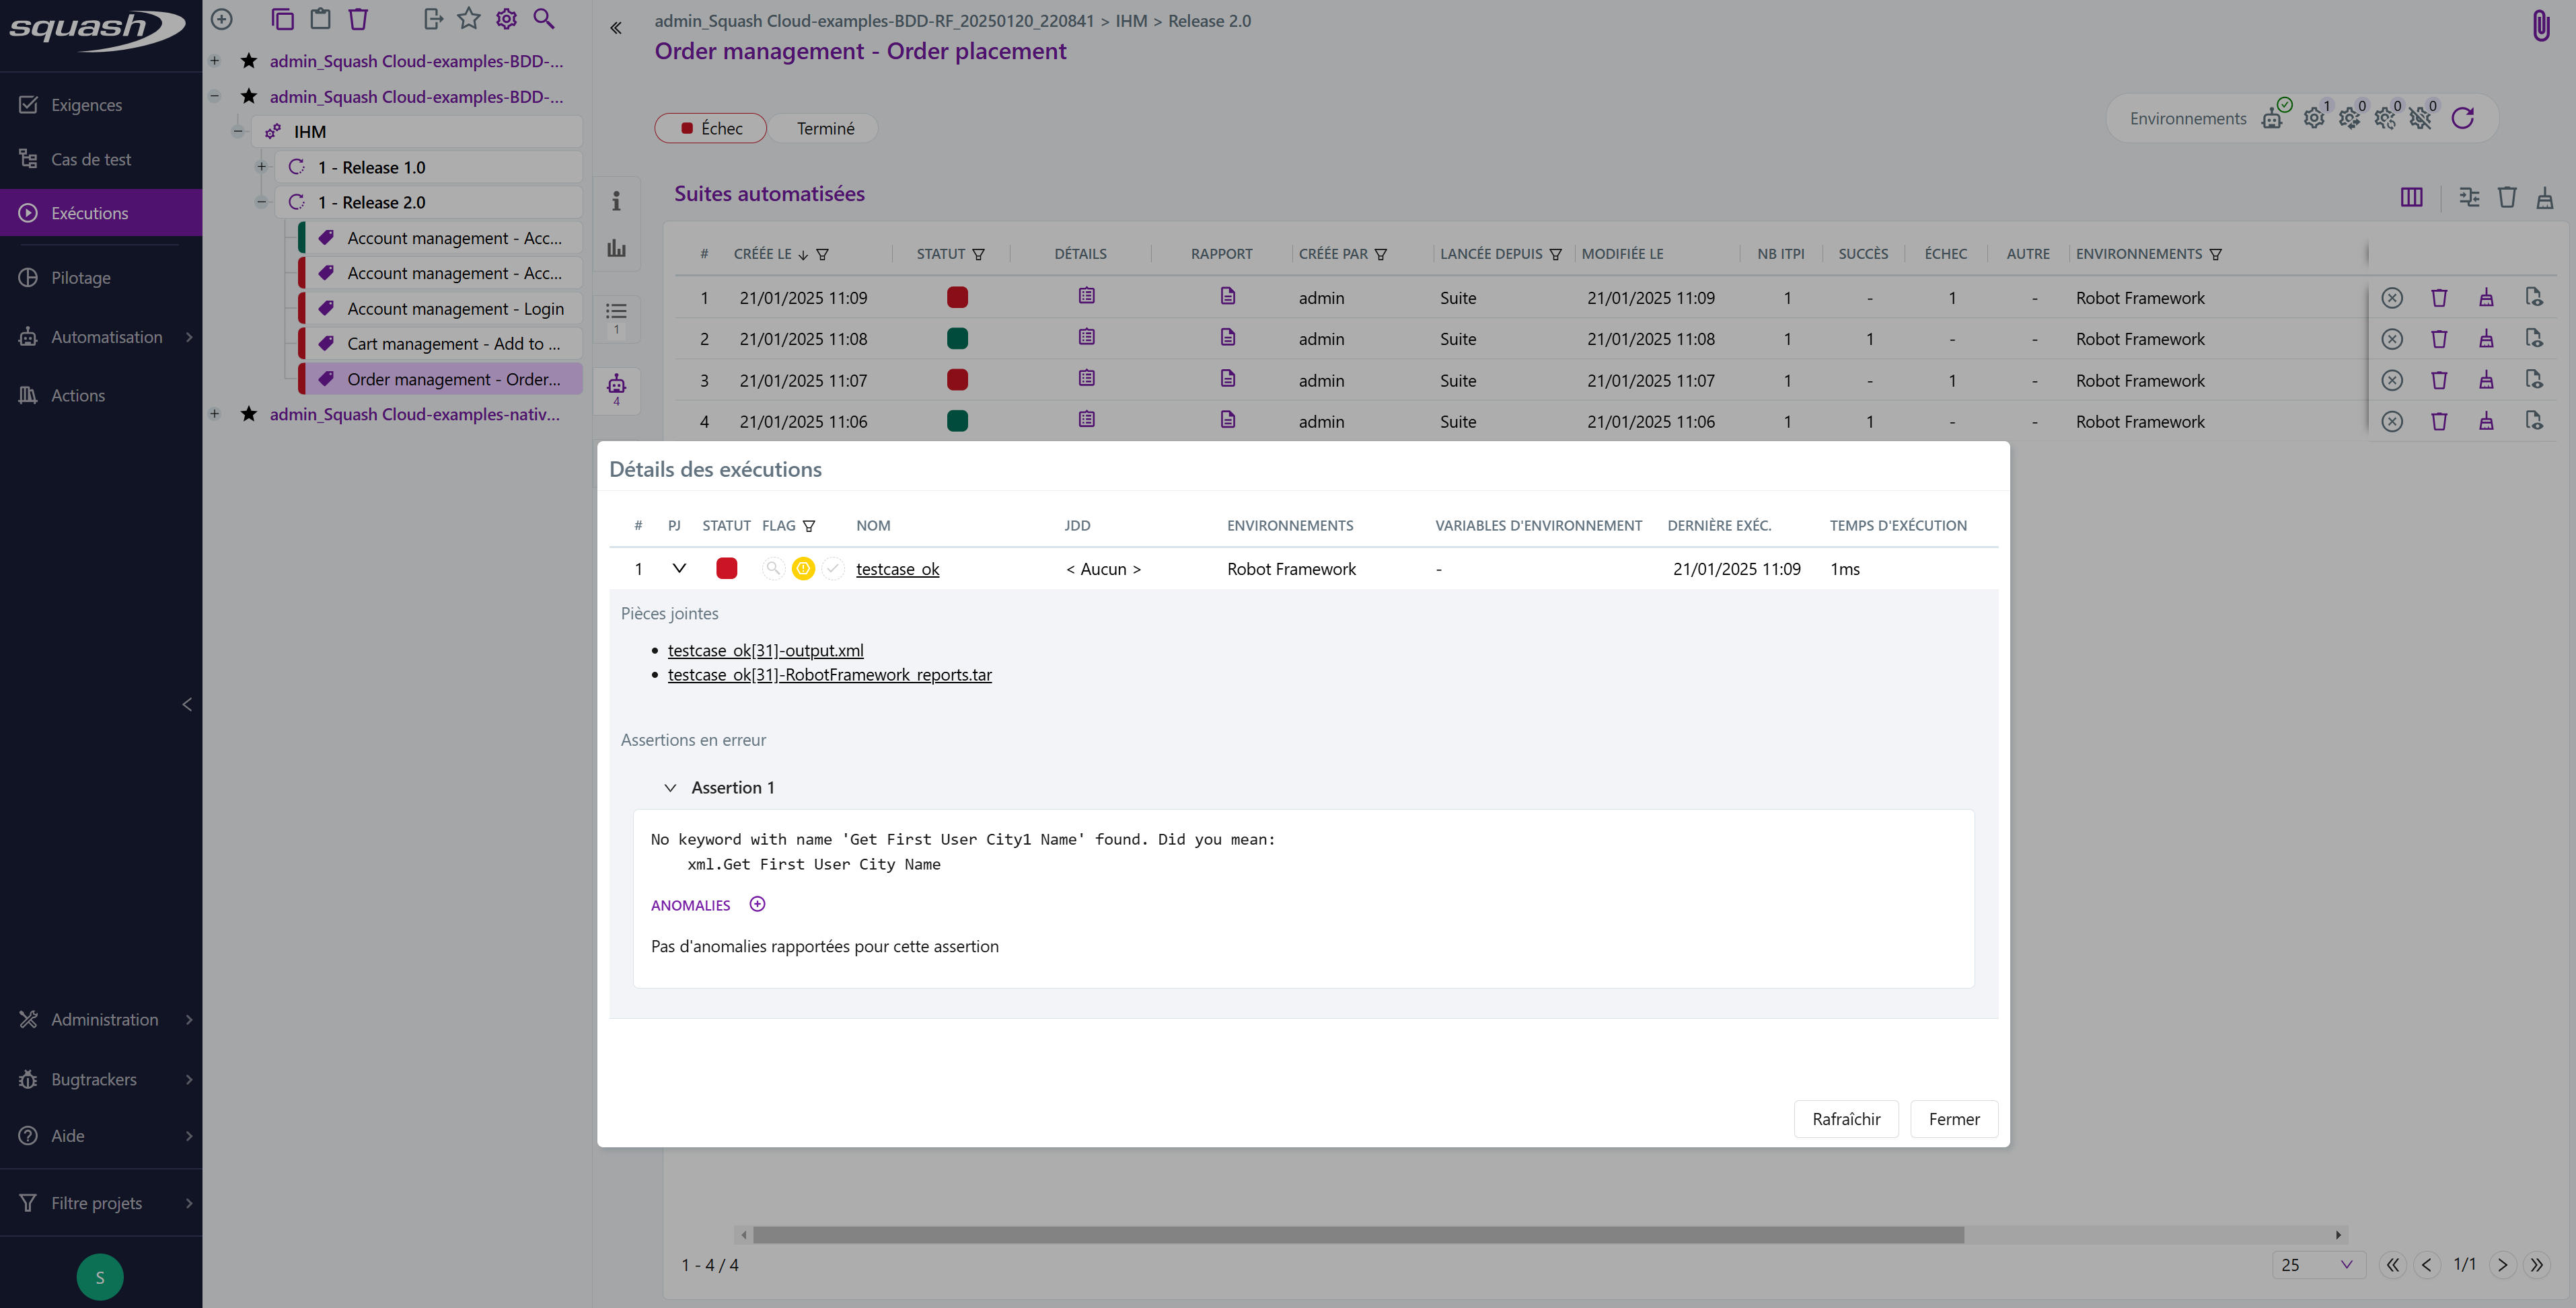Select the Automatisation menu item in sidebar
2576x1308 pixels.
tap(105, 337)
